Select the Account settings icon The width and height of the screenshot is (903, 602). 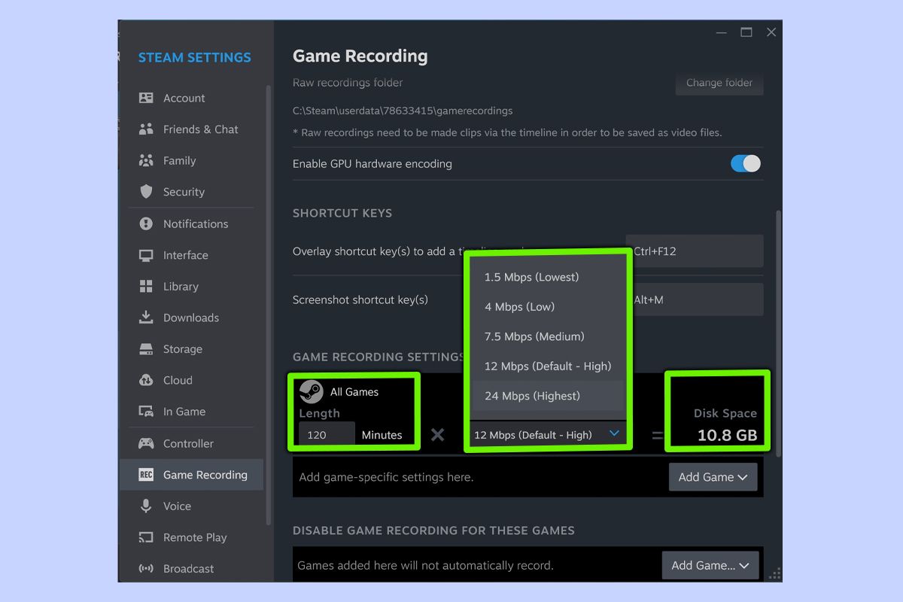click(146, 98)
